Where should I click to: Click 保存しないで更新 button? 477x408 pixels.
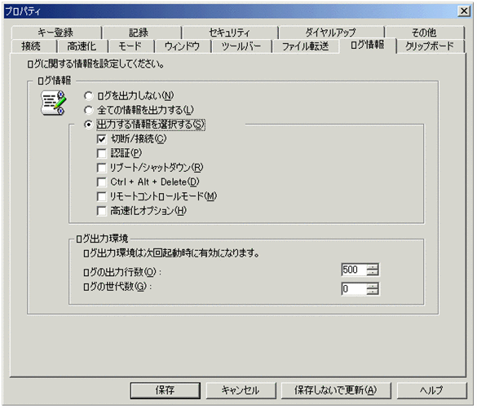(336, 390)
